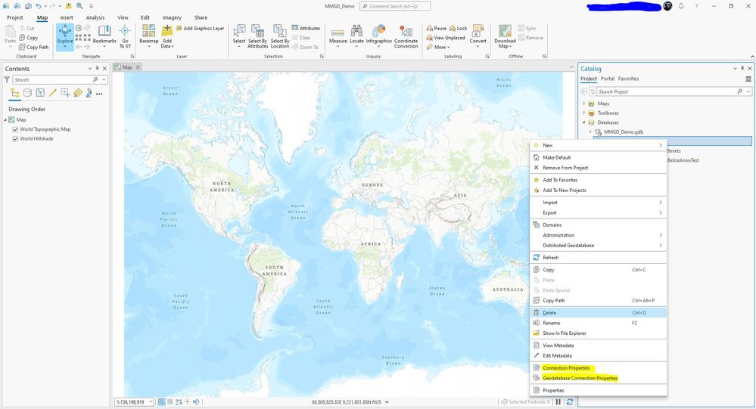Pause drawing using status bar pause button
This screenshot has width=756, height=409.
558,401
